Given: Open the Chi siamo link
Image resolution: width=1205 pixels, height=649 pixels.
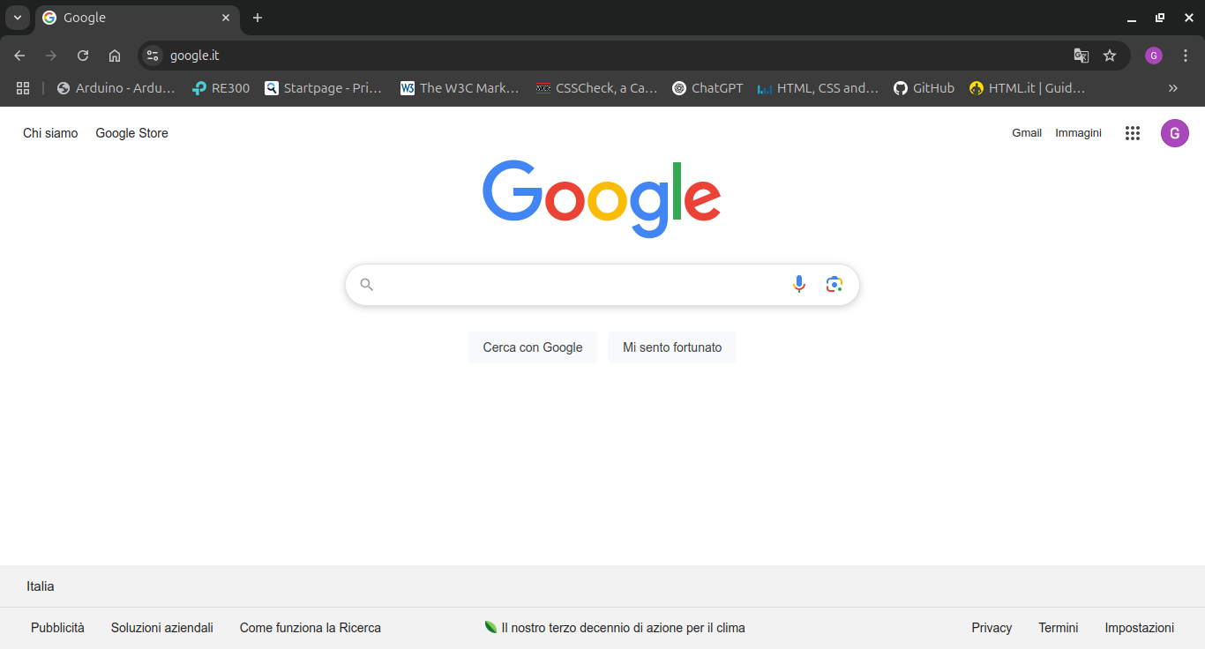Looking at the screenshot, I should (50, 133).
